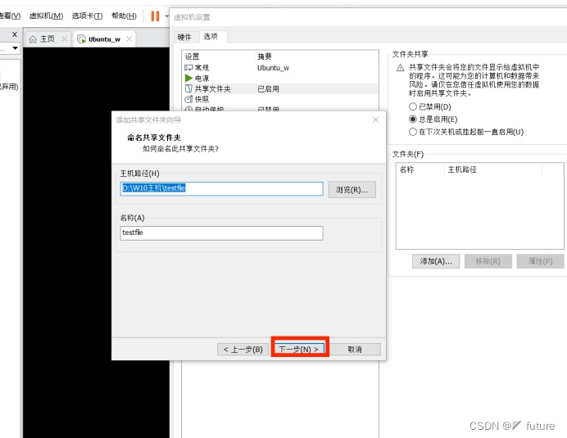Select the 已禁用(D) radio button
Screen dimensions: 567x438
coord(413,106)
